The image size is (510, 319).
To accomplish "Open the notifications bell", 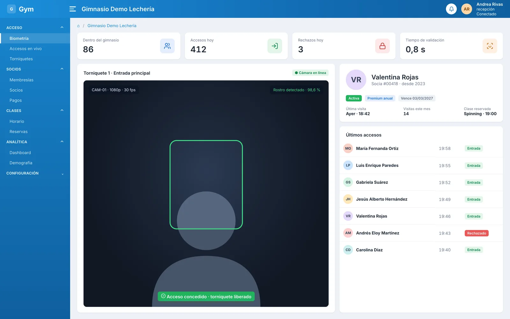I will (451, 9).
